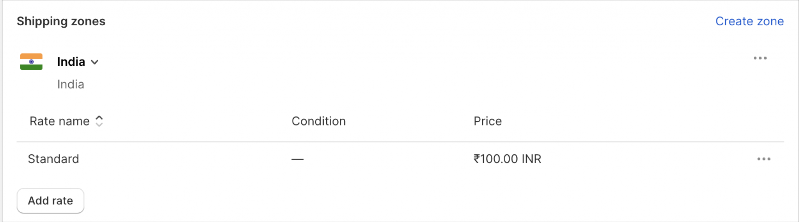Click the Rate name column header
Viewport: 799px width, 222px height.
coord(59,121)
